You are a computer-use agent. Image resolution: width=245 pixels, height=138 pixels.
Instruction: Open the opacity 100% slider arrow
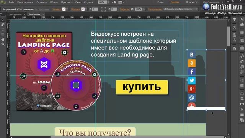(144, 9)
